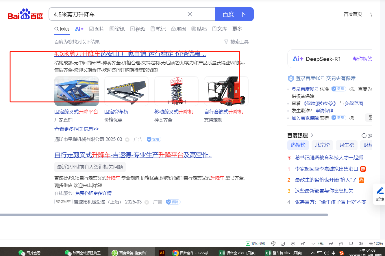Click the 保障 badge next to 吉速德机械设备
This screenshot has width=385, height=256.
tap(173, 202)
